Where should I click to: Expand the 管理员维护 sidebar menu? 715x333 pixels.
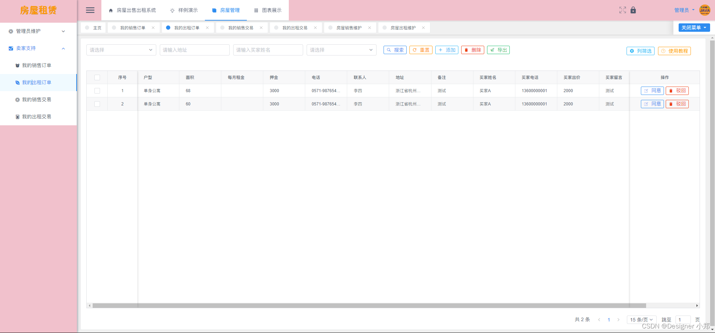coord(38,31)
